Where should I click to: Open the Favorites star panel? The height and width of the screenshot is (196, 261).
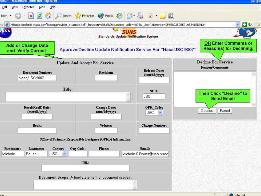pos(85,16)
